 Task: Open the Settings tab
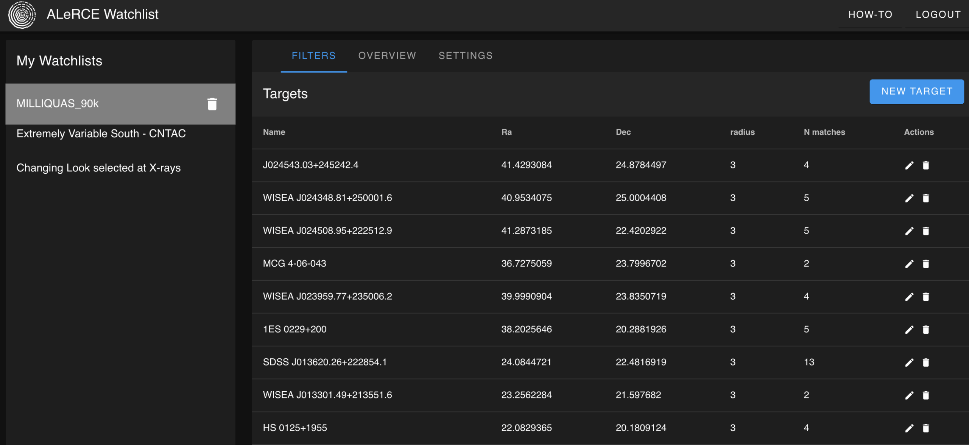click(466, 56)
